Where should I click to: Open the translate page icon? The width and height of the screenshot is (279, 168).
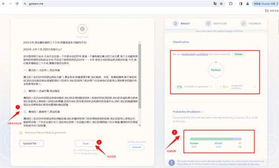[x=215, y=4]
